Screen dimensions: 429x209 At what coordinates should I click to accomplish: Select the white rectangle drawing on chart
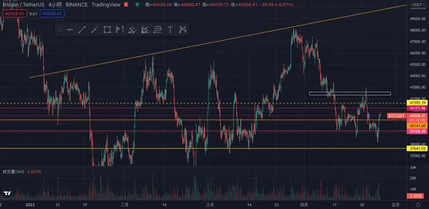pyautogui.click(x=350, y=93)
